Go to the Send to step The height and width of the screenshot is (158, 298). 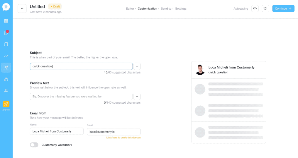point(166,8)
